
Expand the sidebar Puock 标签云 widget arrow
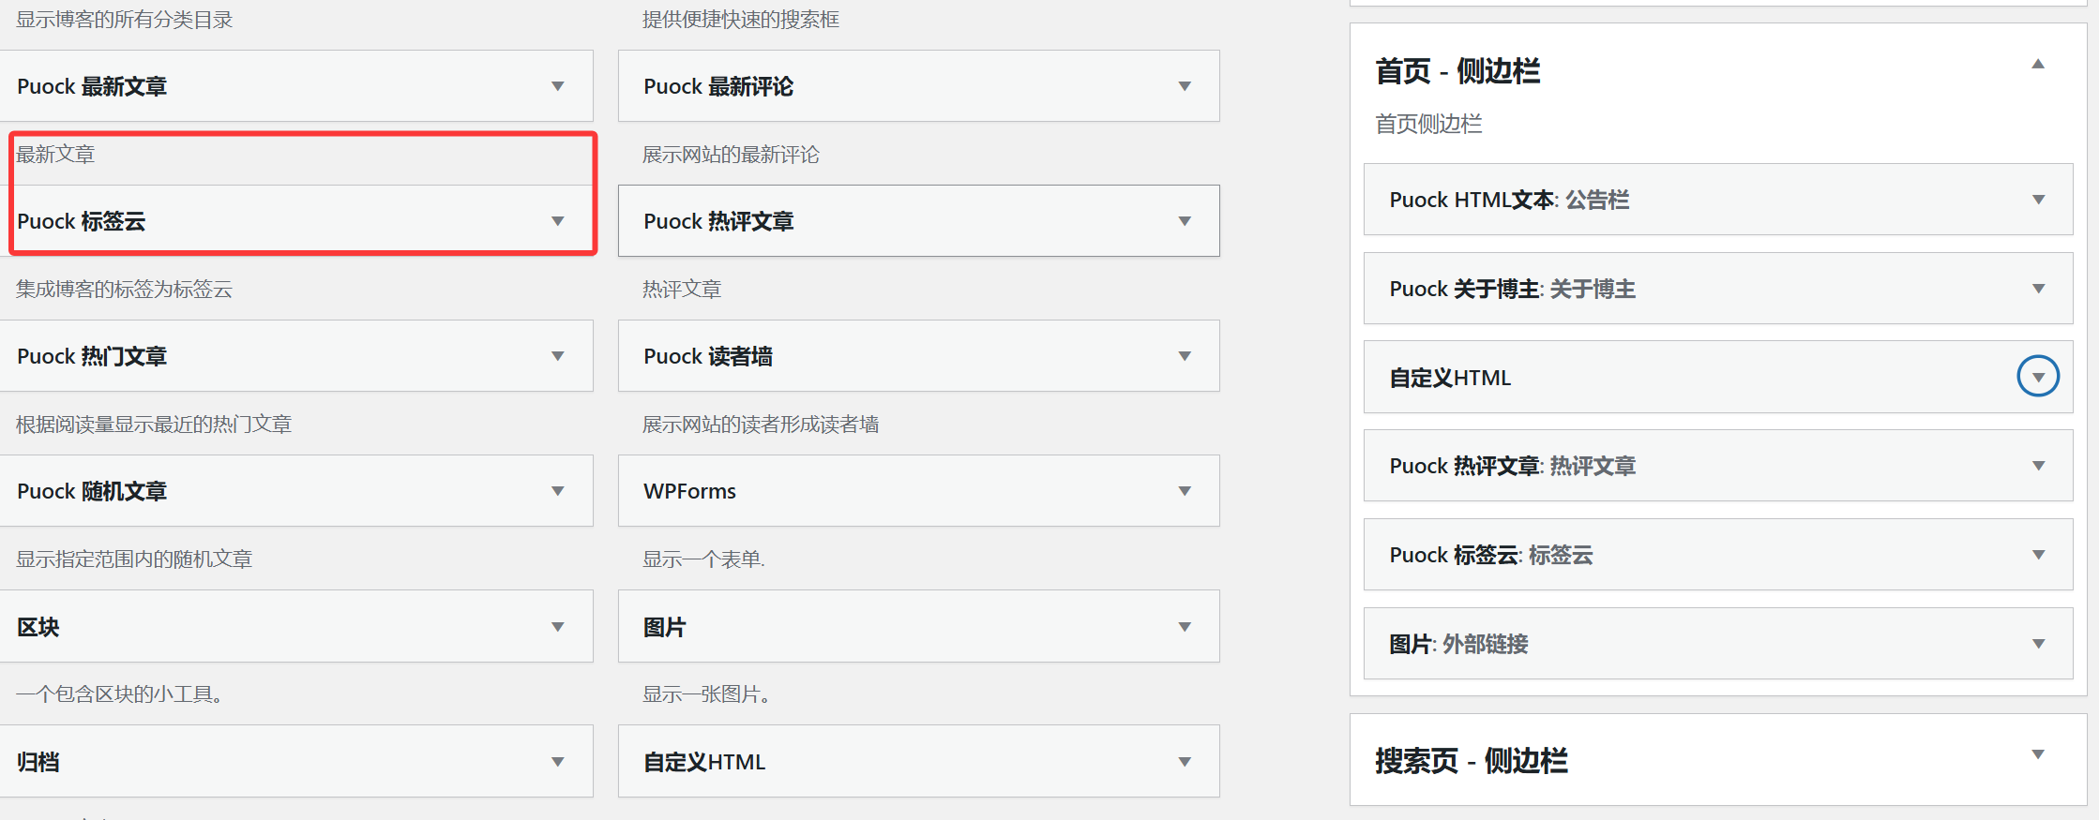pyautogui.click(x=2038, y=555)
